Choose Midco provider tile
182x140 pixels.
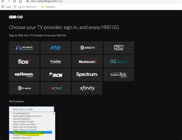[119, 61]
